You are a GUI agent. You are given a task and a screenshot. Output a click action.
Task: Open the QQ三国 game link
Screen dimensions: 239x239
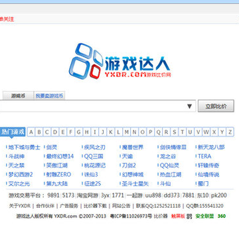click(94, 156)
